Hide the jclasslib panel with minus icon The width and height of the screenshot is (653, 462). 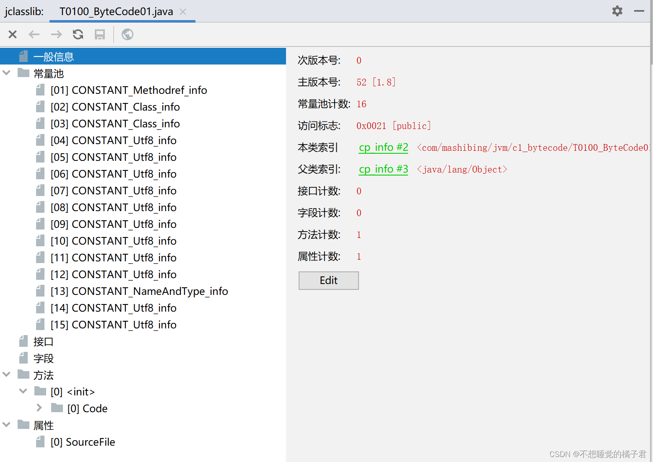639,11
